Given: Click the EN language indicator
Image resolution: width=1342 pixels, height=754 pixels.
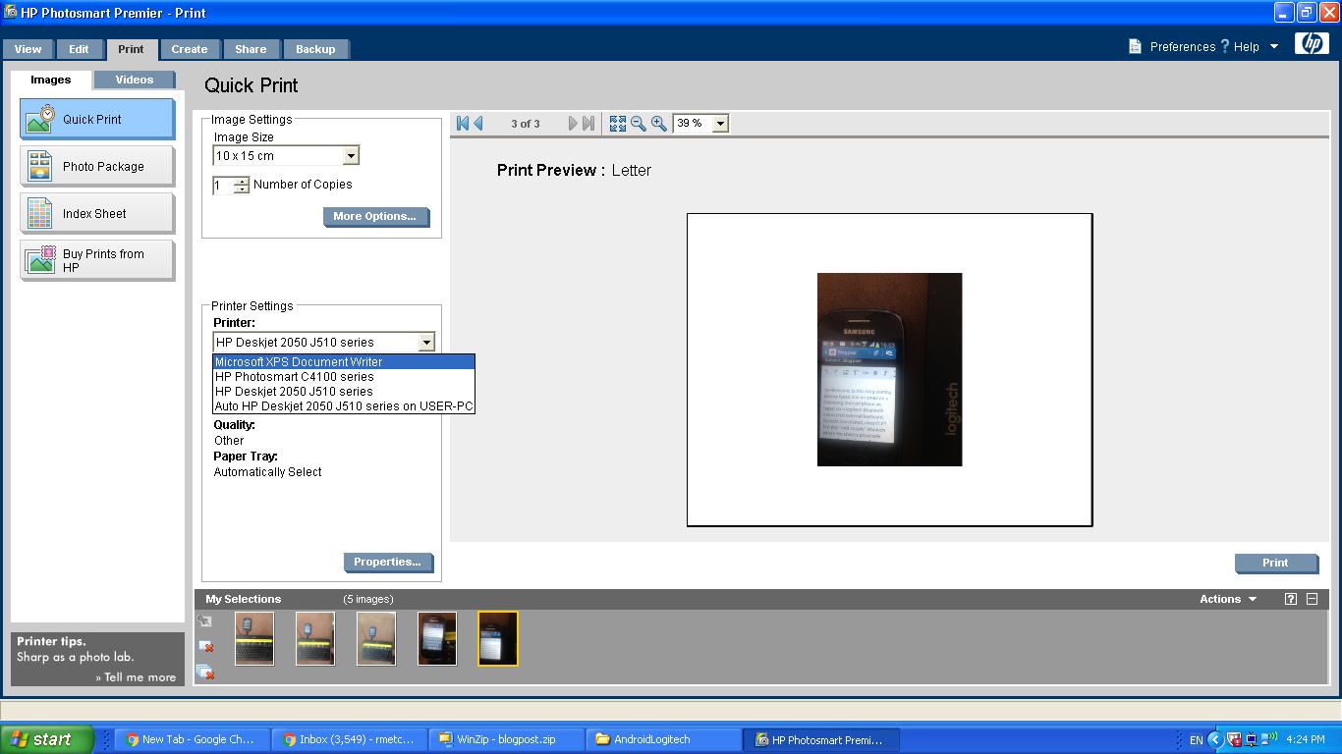Looking at the screenshot, I should click(1196, 740).
